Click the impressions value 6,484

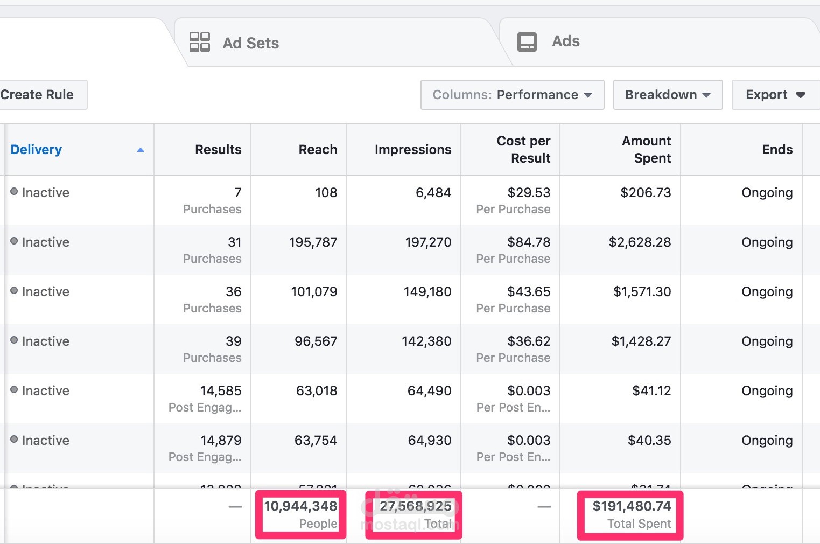click(x=433, y=193)
